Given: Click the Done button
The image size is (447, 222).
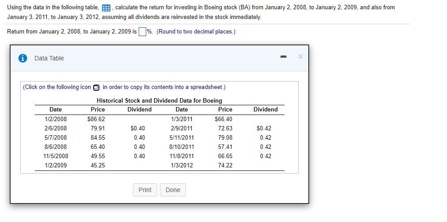Looking at the screenshot, I should pos(173,190).
